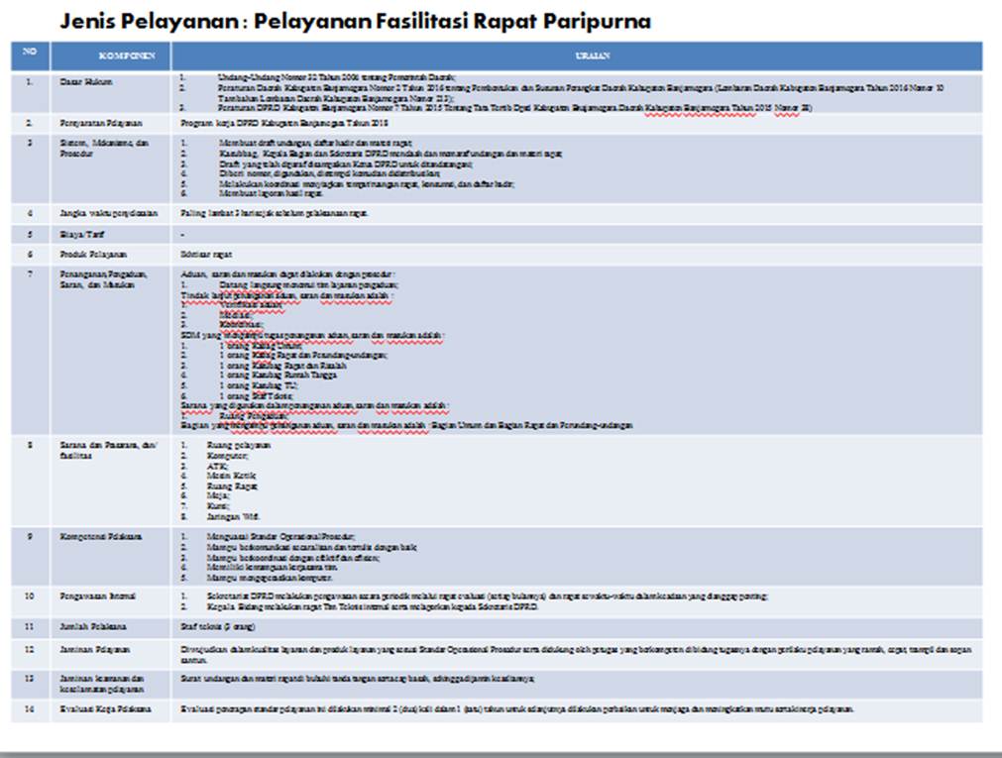Click the 'URAIAN' column header
Screen dimensions: 1002x758
coord(576,56)
